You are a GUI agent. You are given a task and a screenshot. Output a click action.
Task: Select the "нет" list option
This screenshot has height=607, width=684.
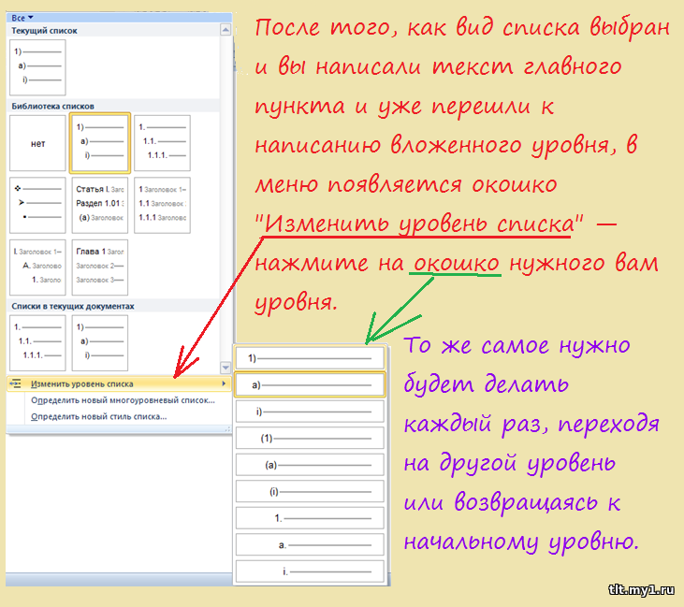[x=38, y=144]
